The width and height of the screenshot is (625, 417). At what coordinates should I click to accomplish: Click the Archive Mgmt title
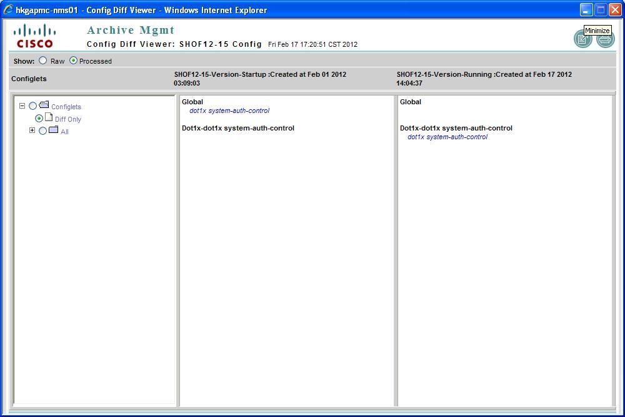pos(131,30)
